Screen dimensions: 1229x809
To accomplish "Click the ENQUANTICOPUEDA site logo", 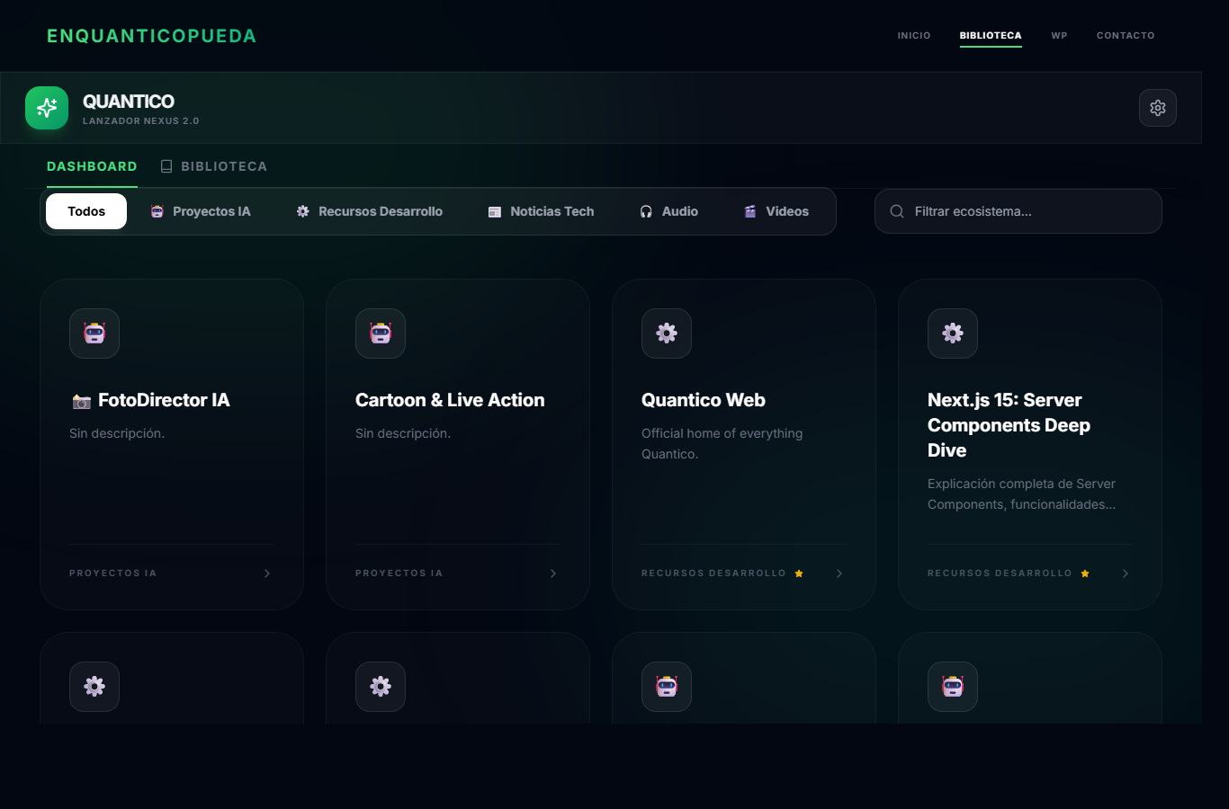I will [x=152, y=36].
